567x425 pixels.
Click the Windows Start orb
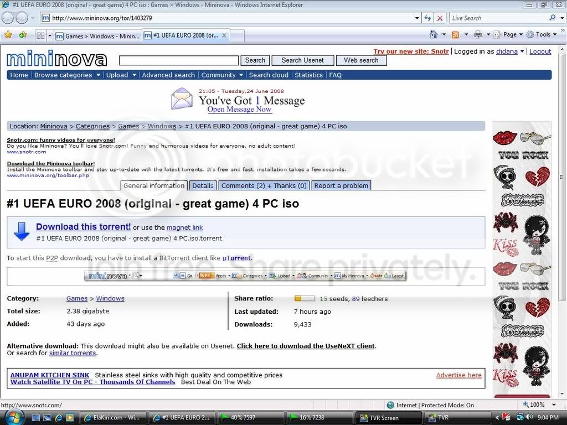point(14,417)
